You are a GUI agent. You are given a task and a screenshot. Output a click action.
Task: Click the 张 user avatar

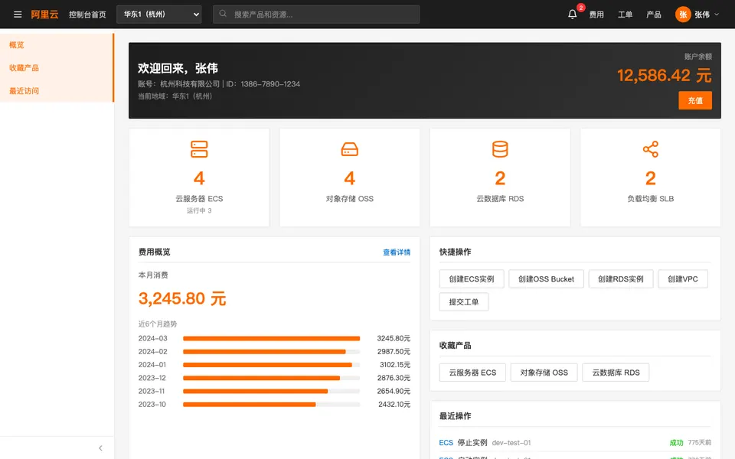click(x=683, y=15)
